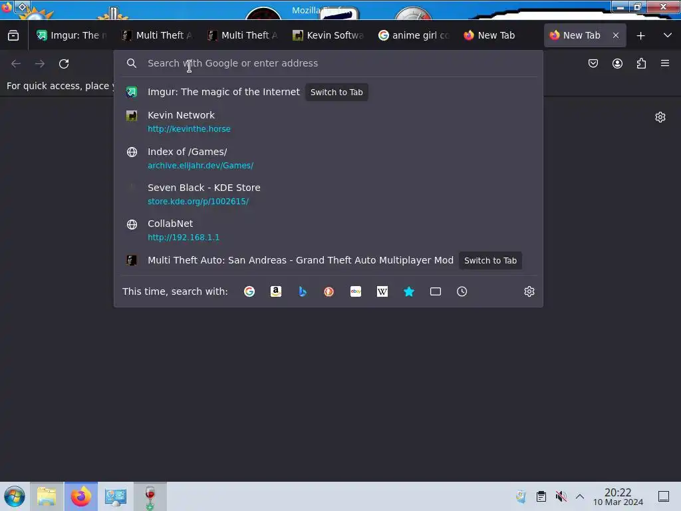
Task: Open the application hamburger menu
Action: click(665, 63)
